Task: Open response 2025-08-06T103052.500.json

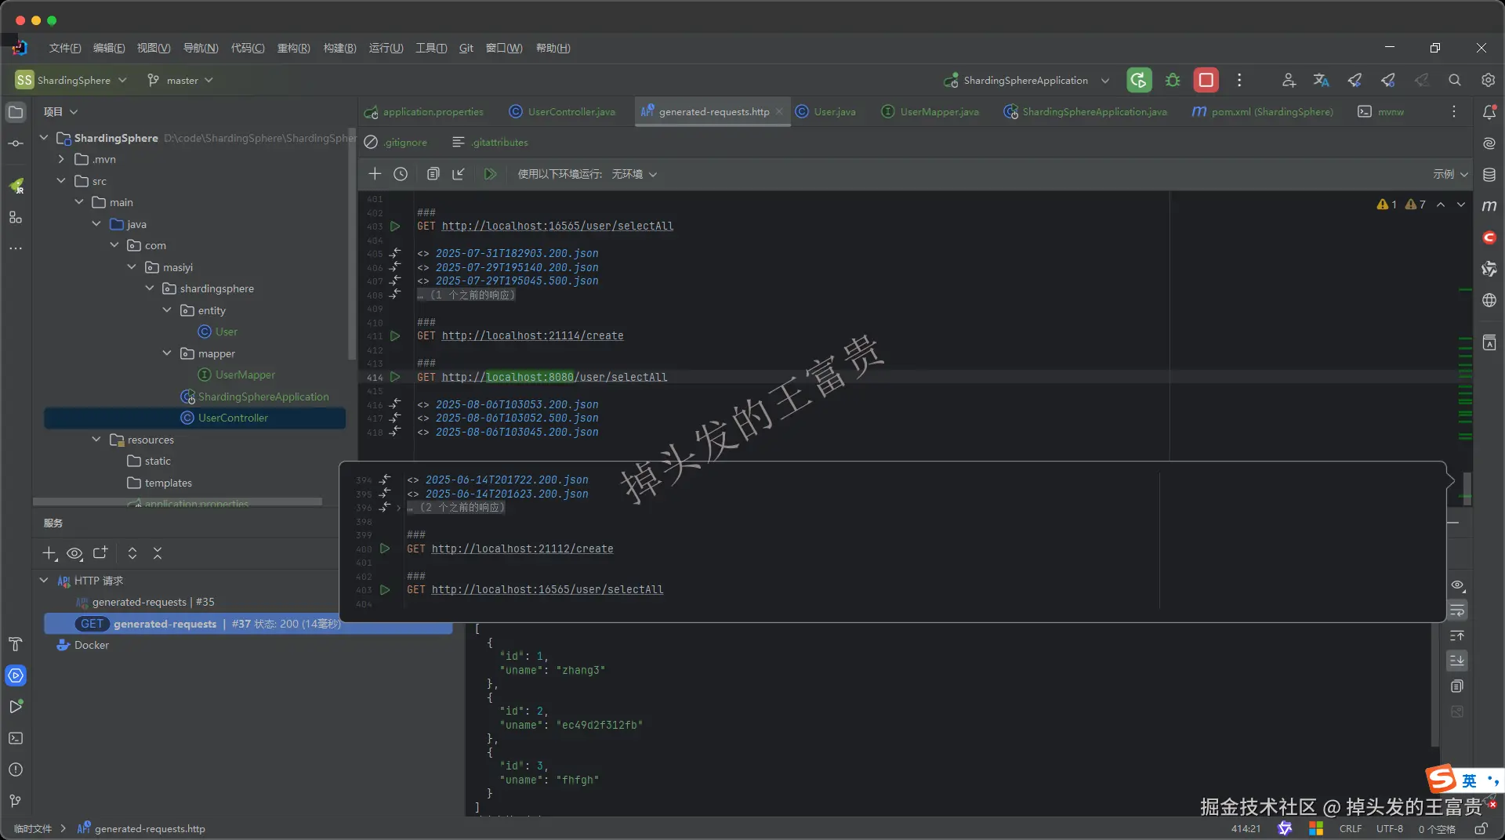Action: point(517,418)
